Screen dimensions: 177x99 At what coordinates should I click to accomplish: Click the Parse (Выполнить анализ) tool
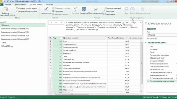(x=60, y=14)
